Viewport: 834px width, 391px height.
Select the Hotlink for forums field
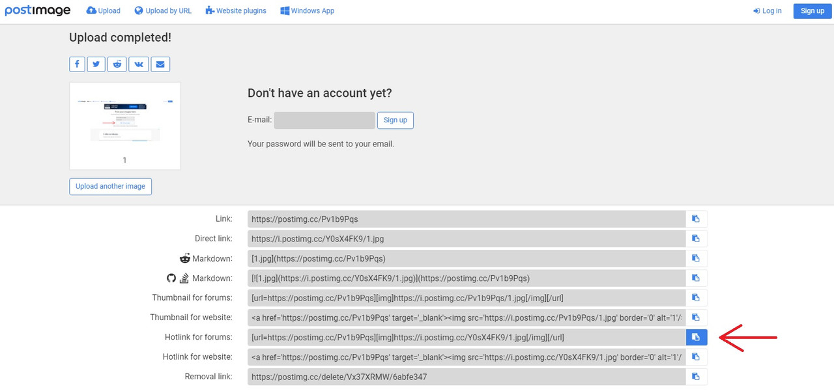(467, 337)
